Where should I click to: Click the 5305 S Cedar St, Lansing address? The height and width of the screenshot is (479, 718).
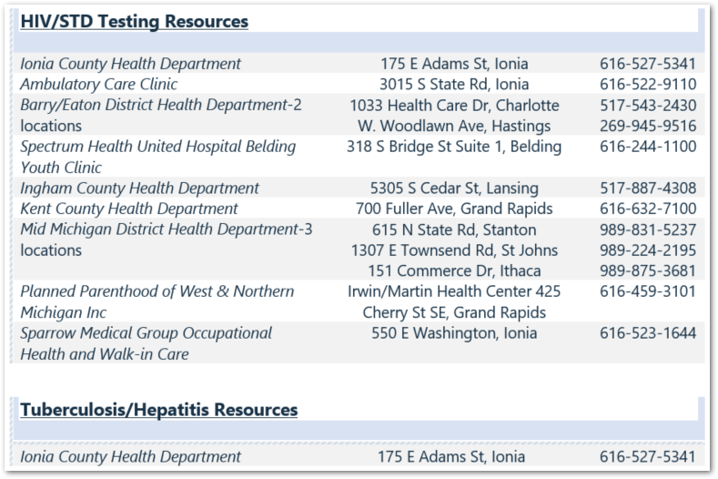pyautogui.click(x=454, y=189)
